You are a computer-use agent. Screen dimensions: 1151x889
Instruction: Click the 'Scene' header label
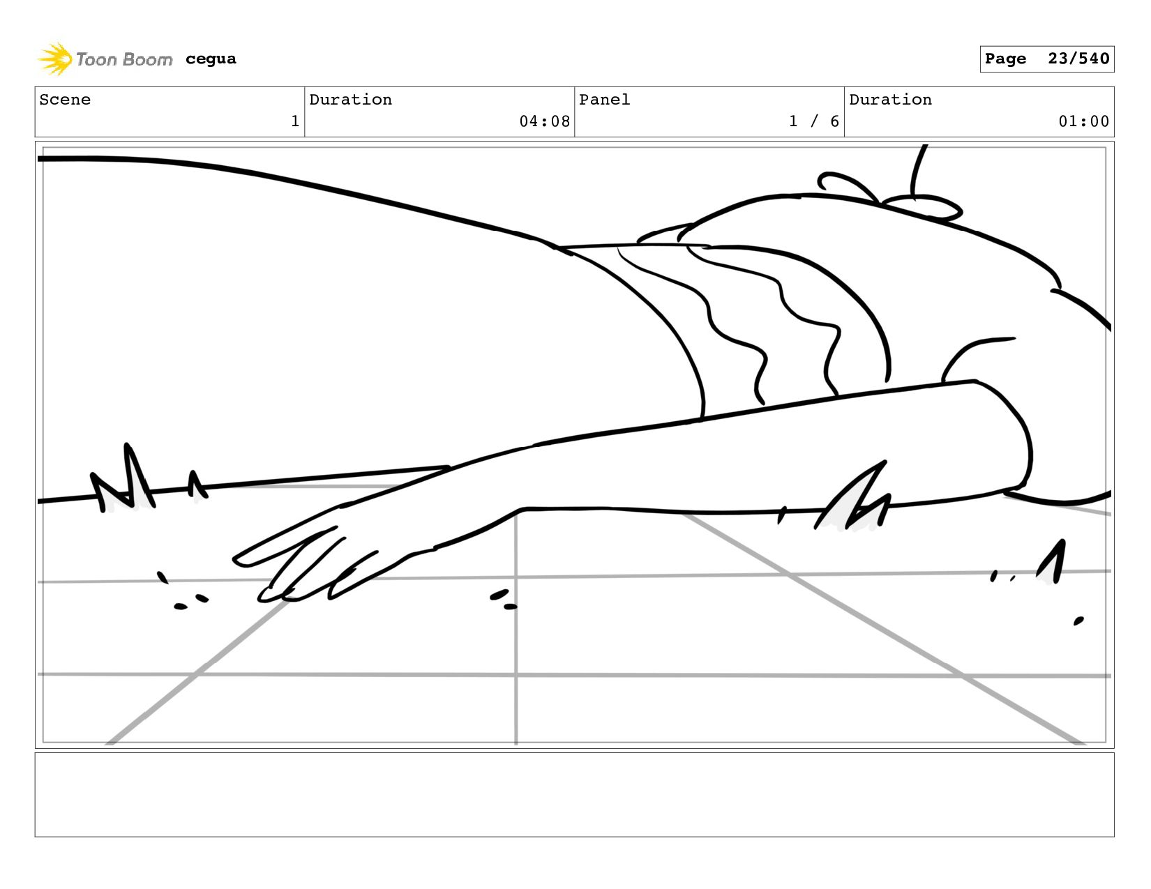tap(65, 100)
